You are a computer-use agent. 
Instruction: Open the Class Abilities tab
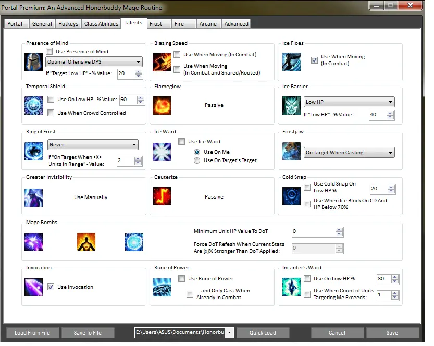tap(101, 24)
